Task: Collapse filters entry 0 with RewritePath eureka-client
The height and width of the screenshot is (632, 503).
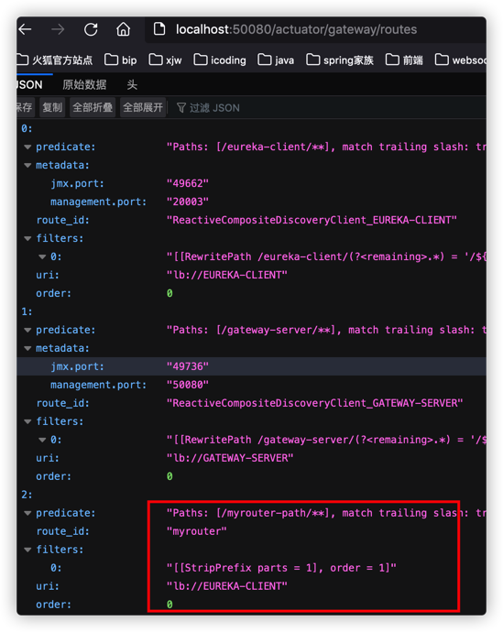Action: (42, 256)
